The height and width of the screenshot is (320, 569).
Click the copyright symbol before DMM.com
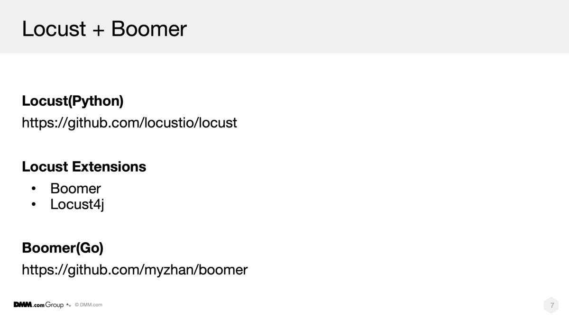(76, 305)
